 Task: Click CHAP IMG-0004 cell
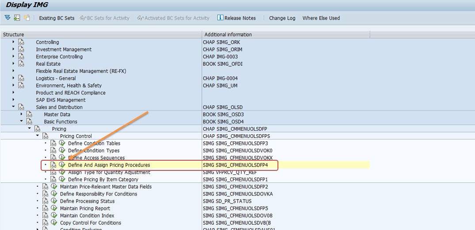click(x=220, y=79)
